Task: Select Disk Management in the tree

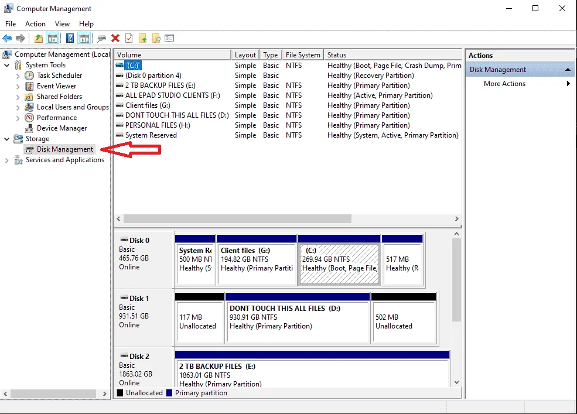Action: pyautogui.click(x=65, y=149)
